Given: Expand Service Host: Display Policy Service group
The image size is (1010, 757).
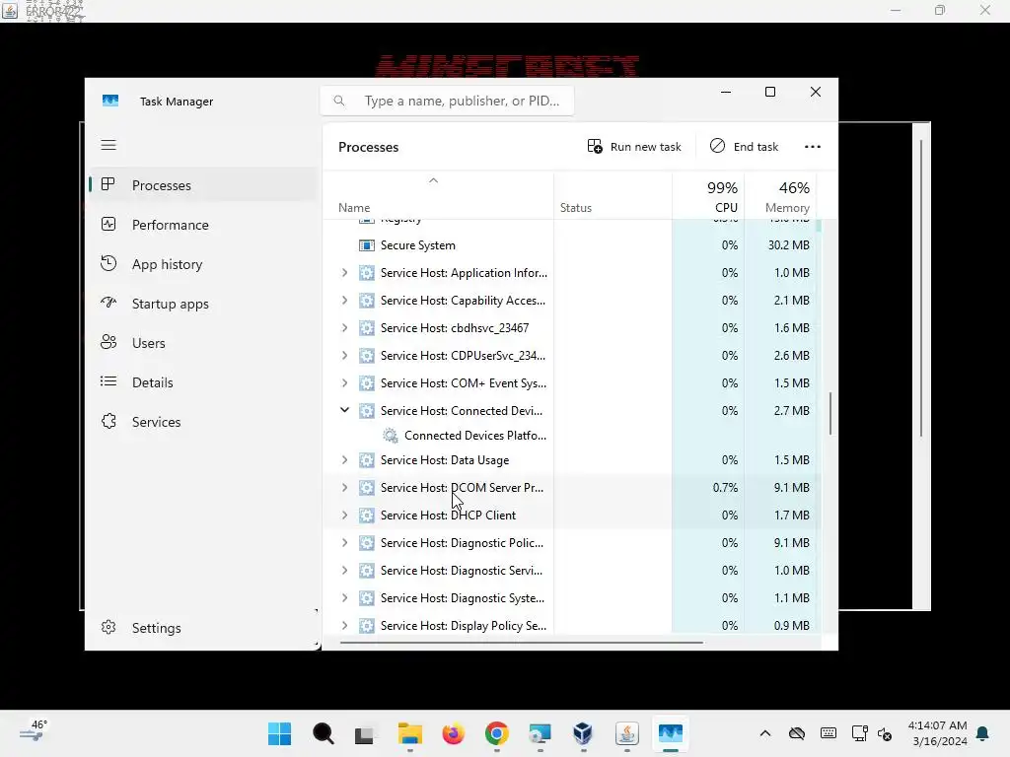Looking at the screenshot, I should pyautogui.click(x=344, y=626).
